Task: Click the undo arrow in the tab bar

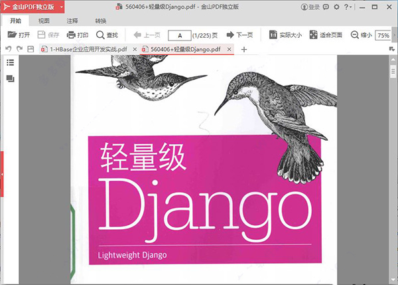Action: [9, 49]
